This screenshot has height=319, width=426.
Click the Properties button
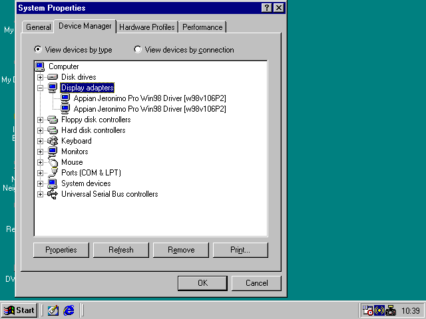click(x=61, y=250)
